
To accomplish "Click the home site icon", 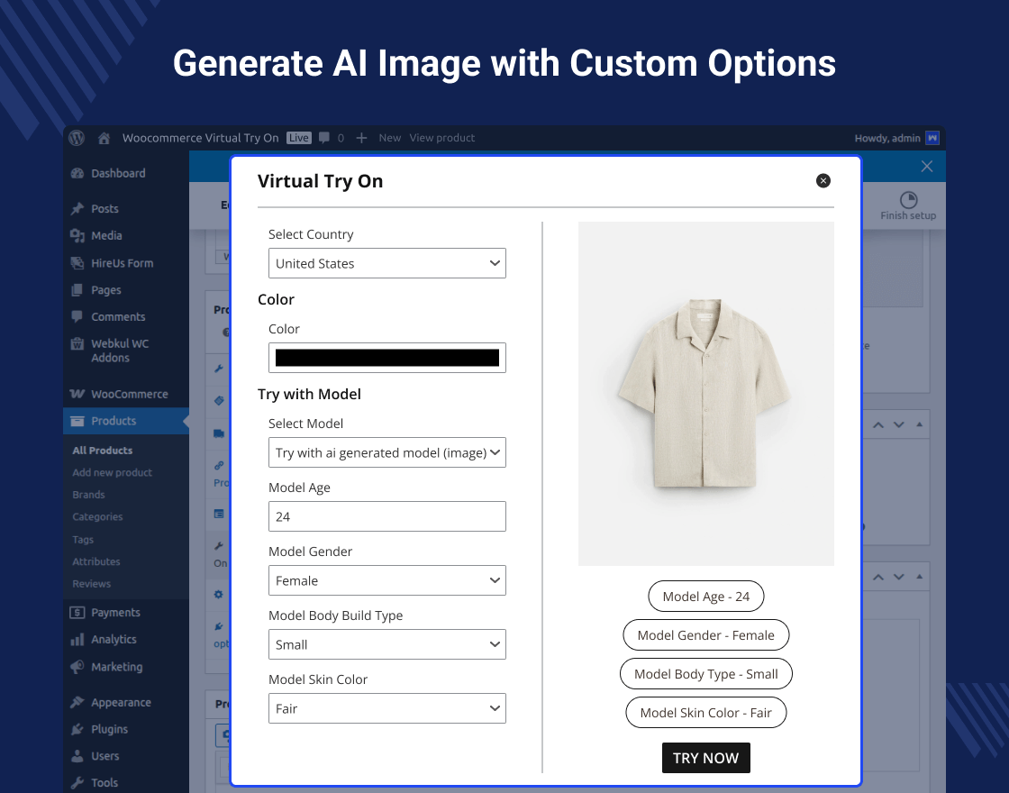I will pos(105,138).
